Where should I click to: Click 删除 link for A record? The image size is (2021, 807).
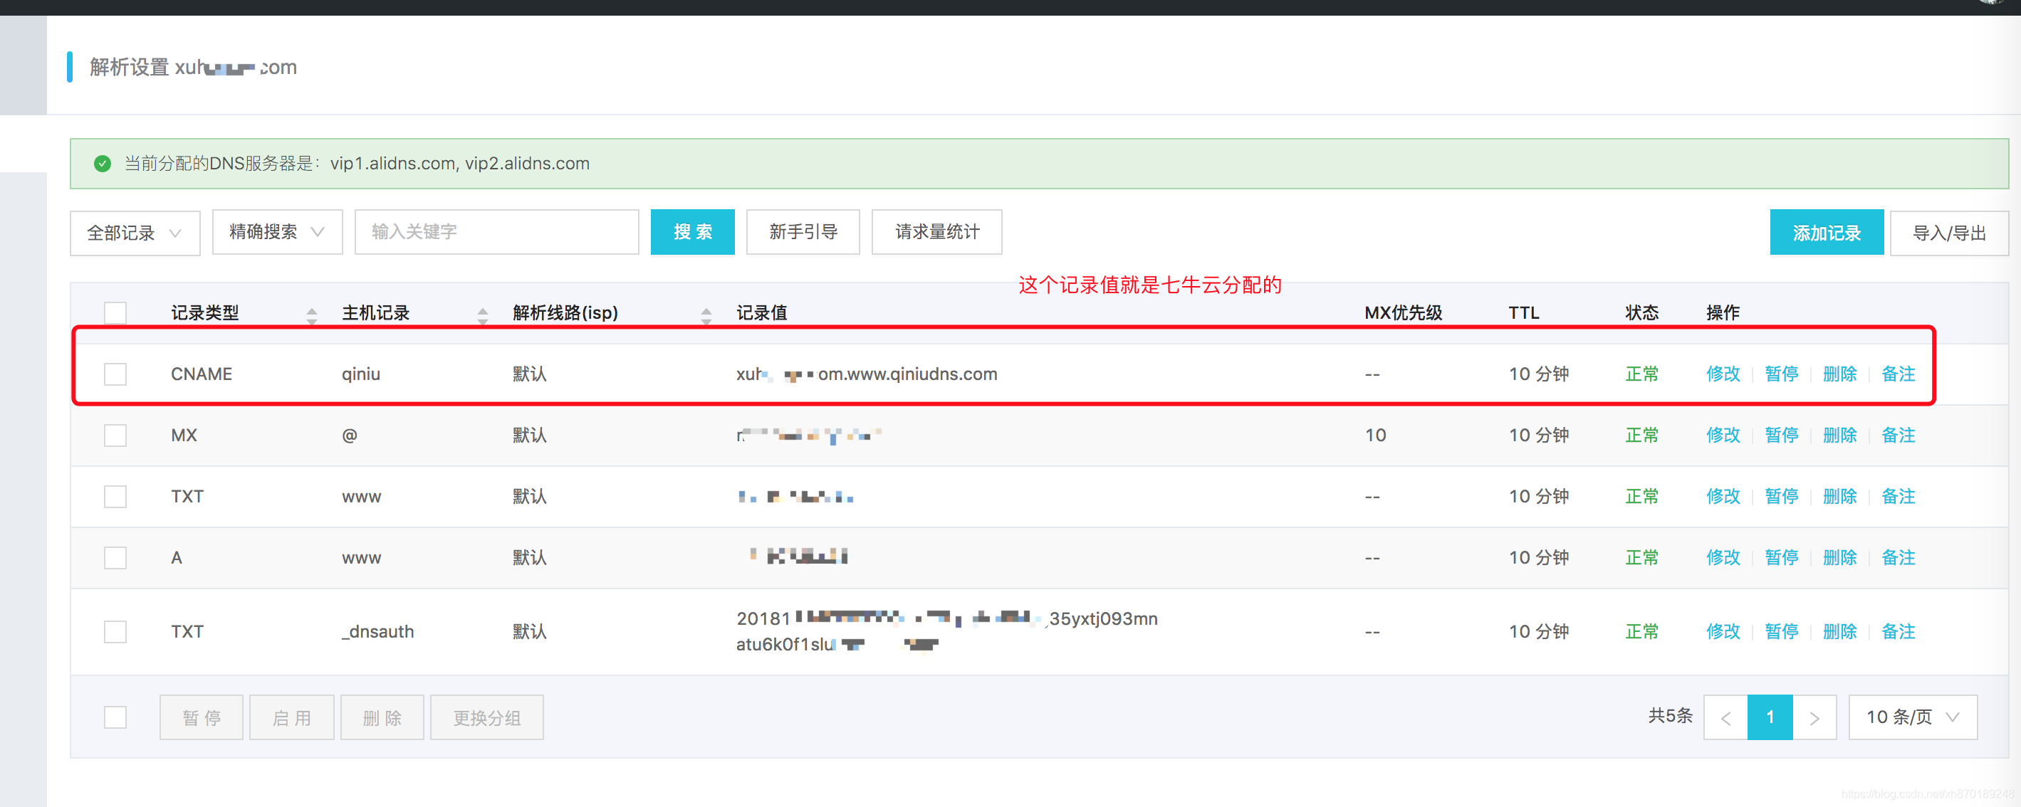pos(1839,558)
